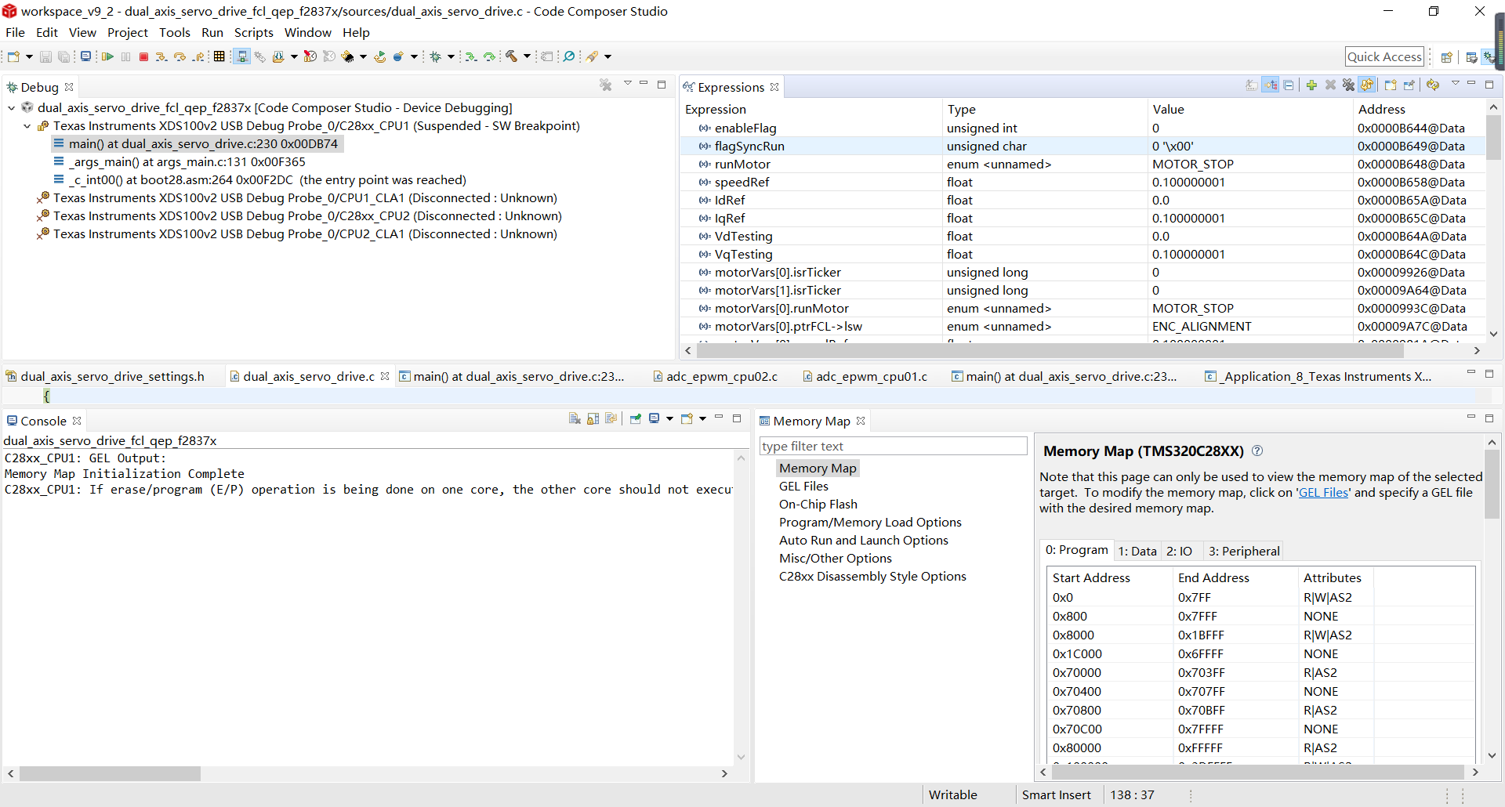This screenshot has width=1505, height=807.
Task: Switch to the 1: Data tab
Action: [1137, 551]
